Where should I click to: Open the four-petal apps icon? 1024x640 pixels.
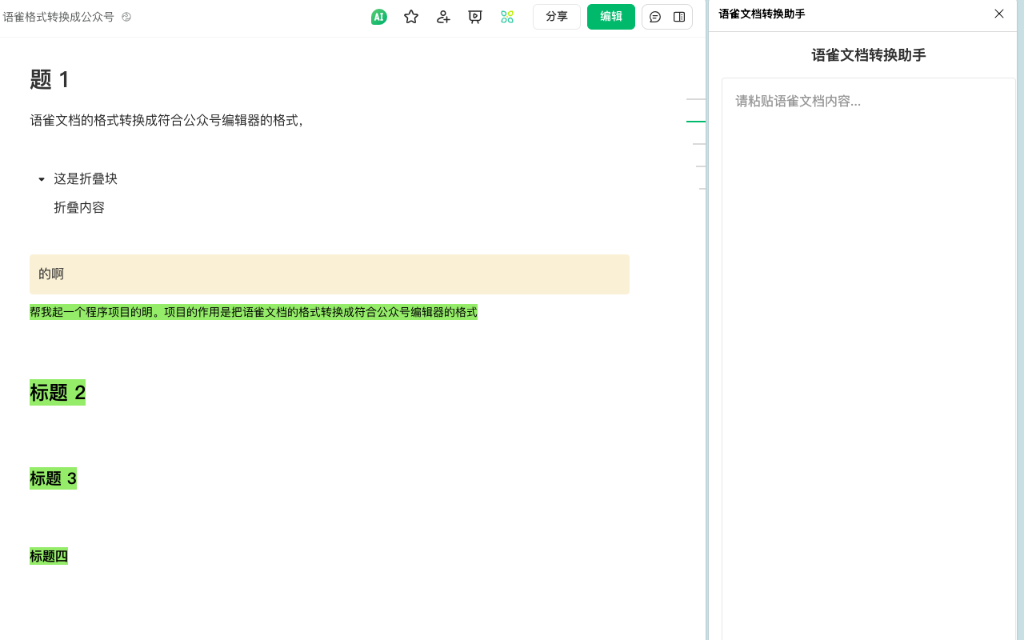point(507,17)
